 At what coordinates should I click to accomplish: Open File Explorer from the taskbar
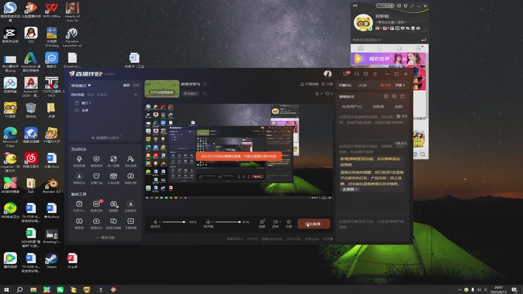(33, 289)
